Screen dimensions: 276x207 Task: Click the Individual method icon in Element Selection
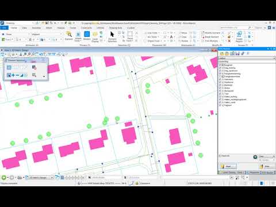point(9,67)
